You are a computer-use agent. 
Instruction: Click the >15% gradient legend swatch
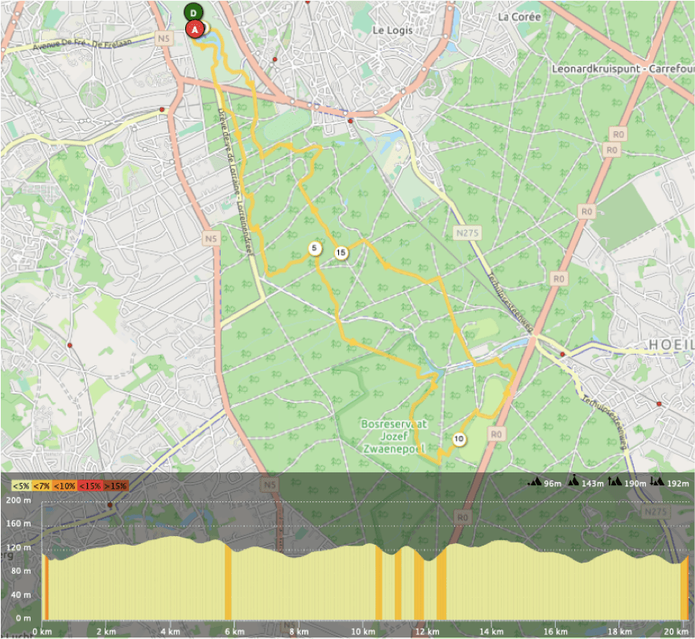coord(114,485)
